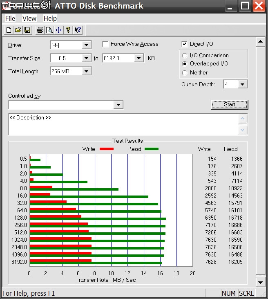Open the Queue Depth dropdown

242,84
